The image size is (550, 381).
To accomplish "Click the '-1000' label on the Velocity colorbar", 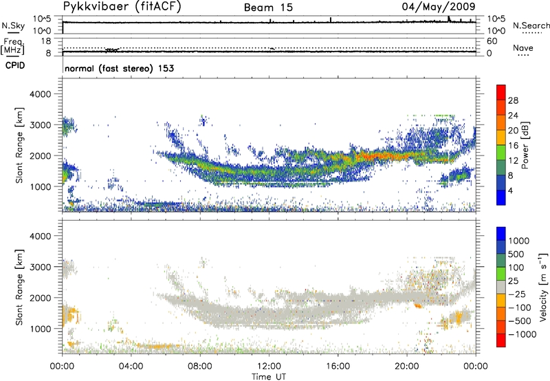I will pos(522,334).
